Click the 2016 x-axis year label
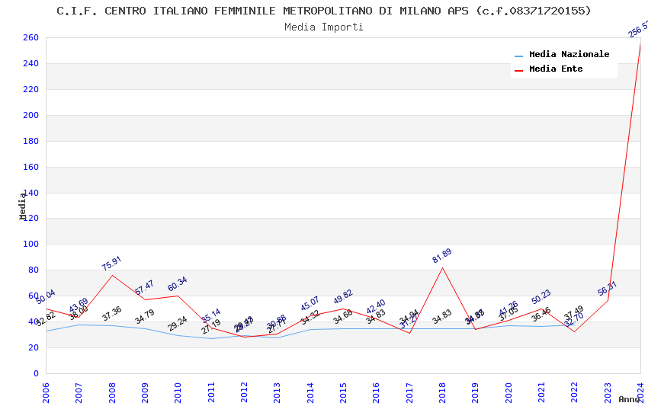Image resolution: width=648 pixels, height=419 pixels. tap(376, 392)
